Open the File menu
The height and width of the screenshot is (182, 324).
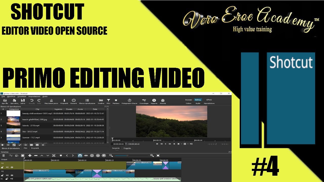coord(3,96)
